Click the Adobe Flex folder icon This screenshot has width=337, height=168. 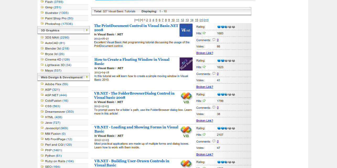(42, 84)
